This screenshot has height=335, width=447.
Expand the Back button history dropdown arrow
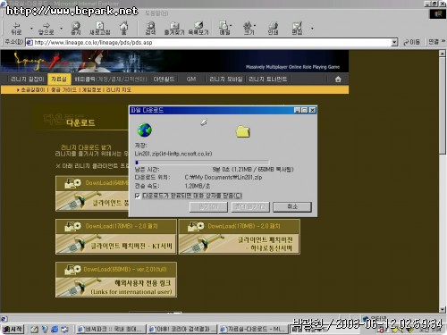click(31, 29)
